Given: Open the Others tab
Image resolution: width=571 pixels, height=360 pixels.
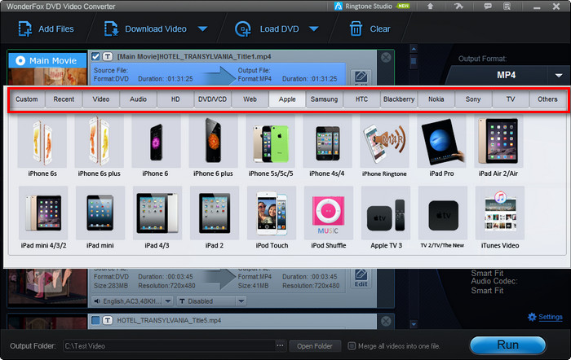Looking at the screenshot, I should (547, 99).
